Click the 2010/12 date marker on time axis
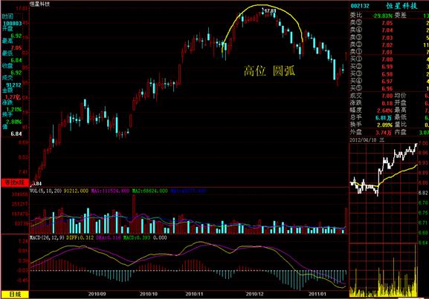429x299 pixels. pyautogui.click(x=255, y=294)
